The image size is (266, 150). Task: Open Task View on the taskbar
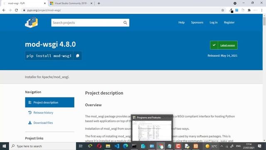[x=81, y=146]
